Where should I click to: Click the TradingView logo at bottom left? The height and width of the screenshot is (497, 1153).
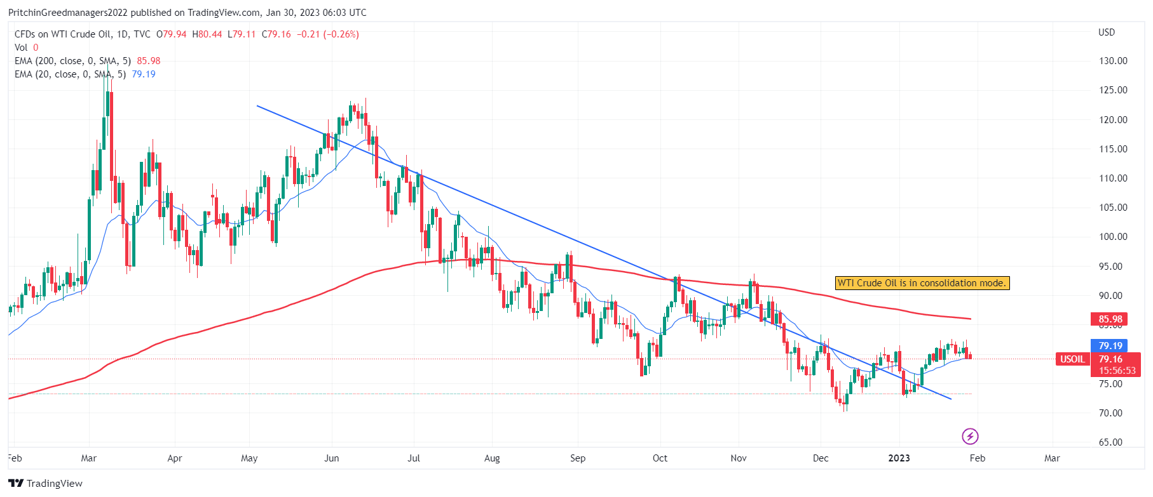[x=46, y=483]
